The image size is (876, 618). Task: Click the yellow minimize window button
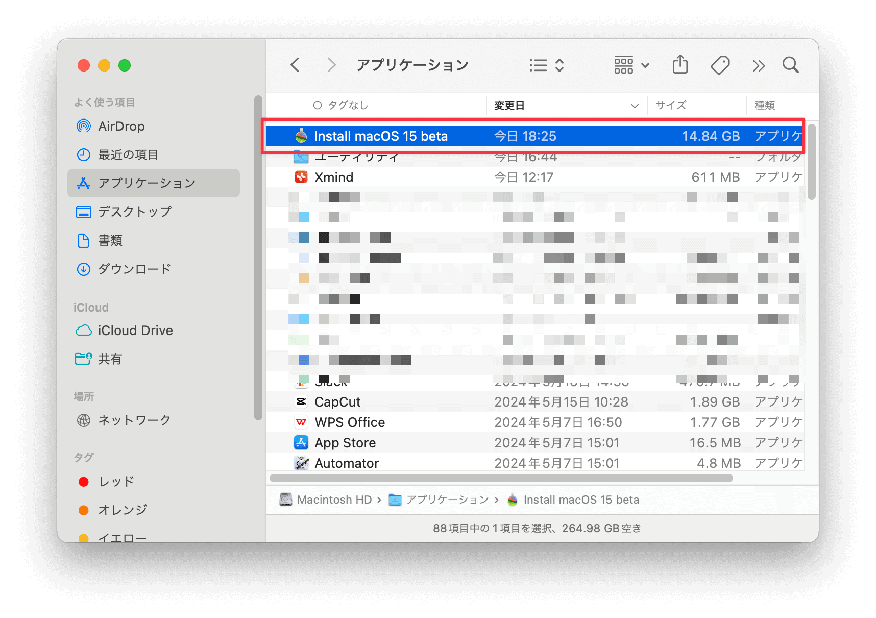pos(104,65)
